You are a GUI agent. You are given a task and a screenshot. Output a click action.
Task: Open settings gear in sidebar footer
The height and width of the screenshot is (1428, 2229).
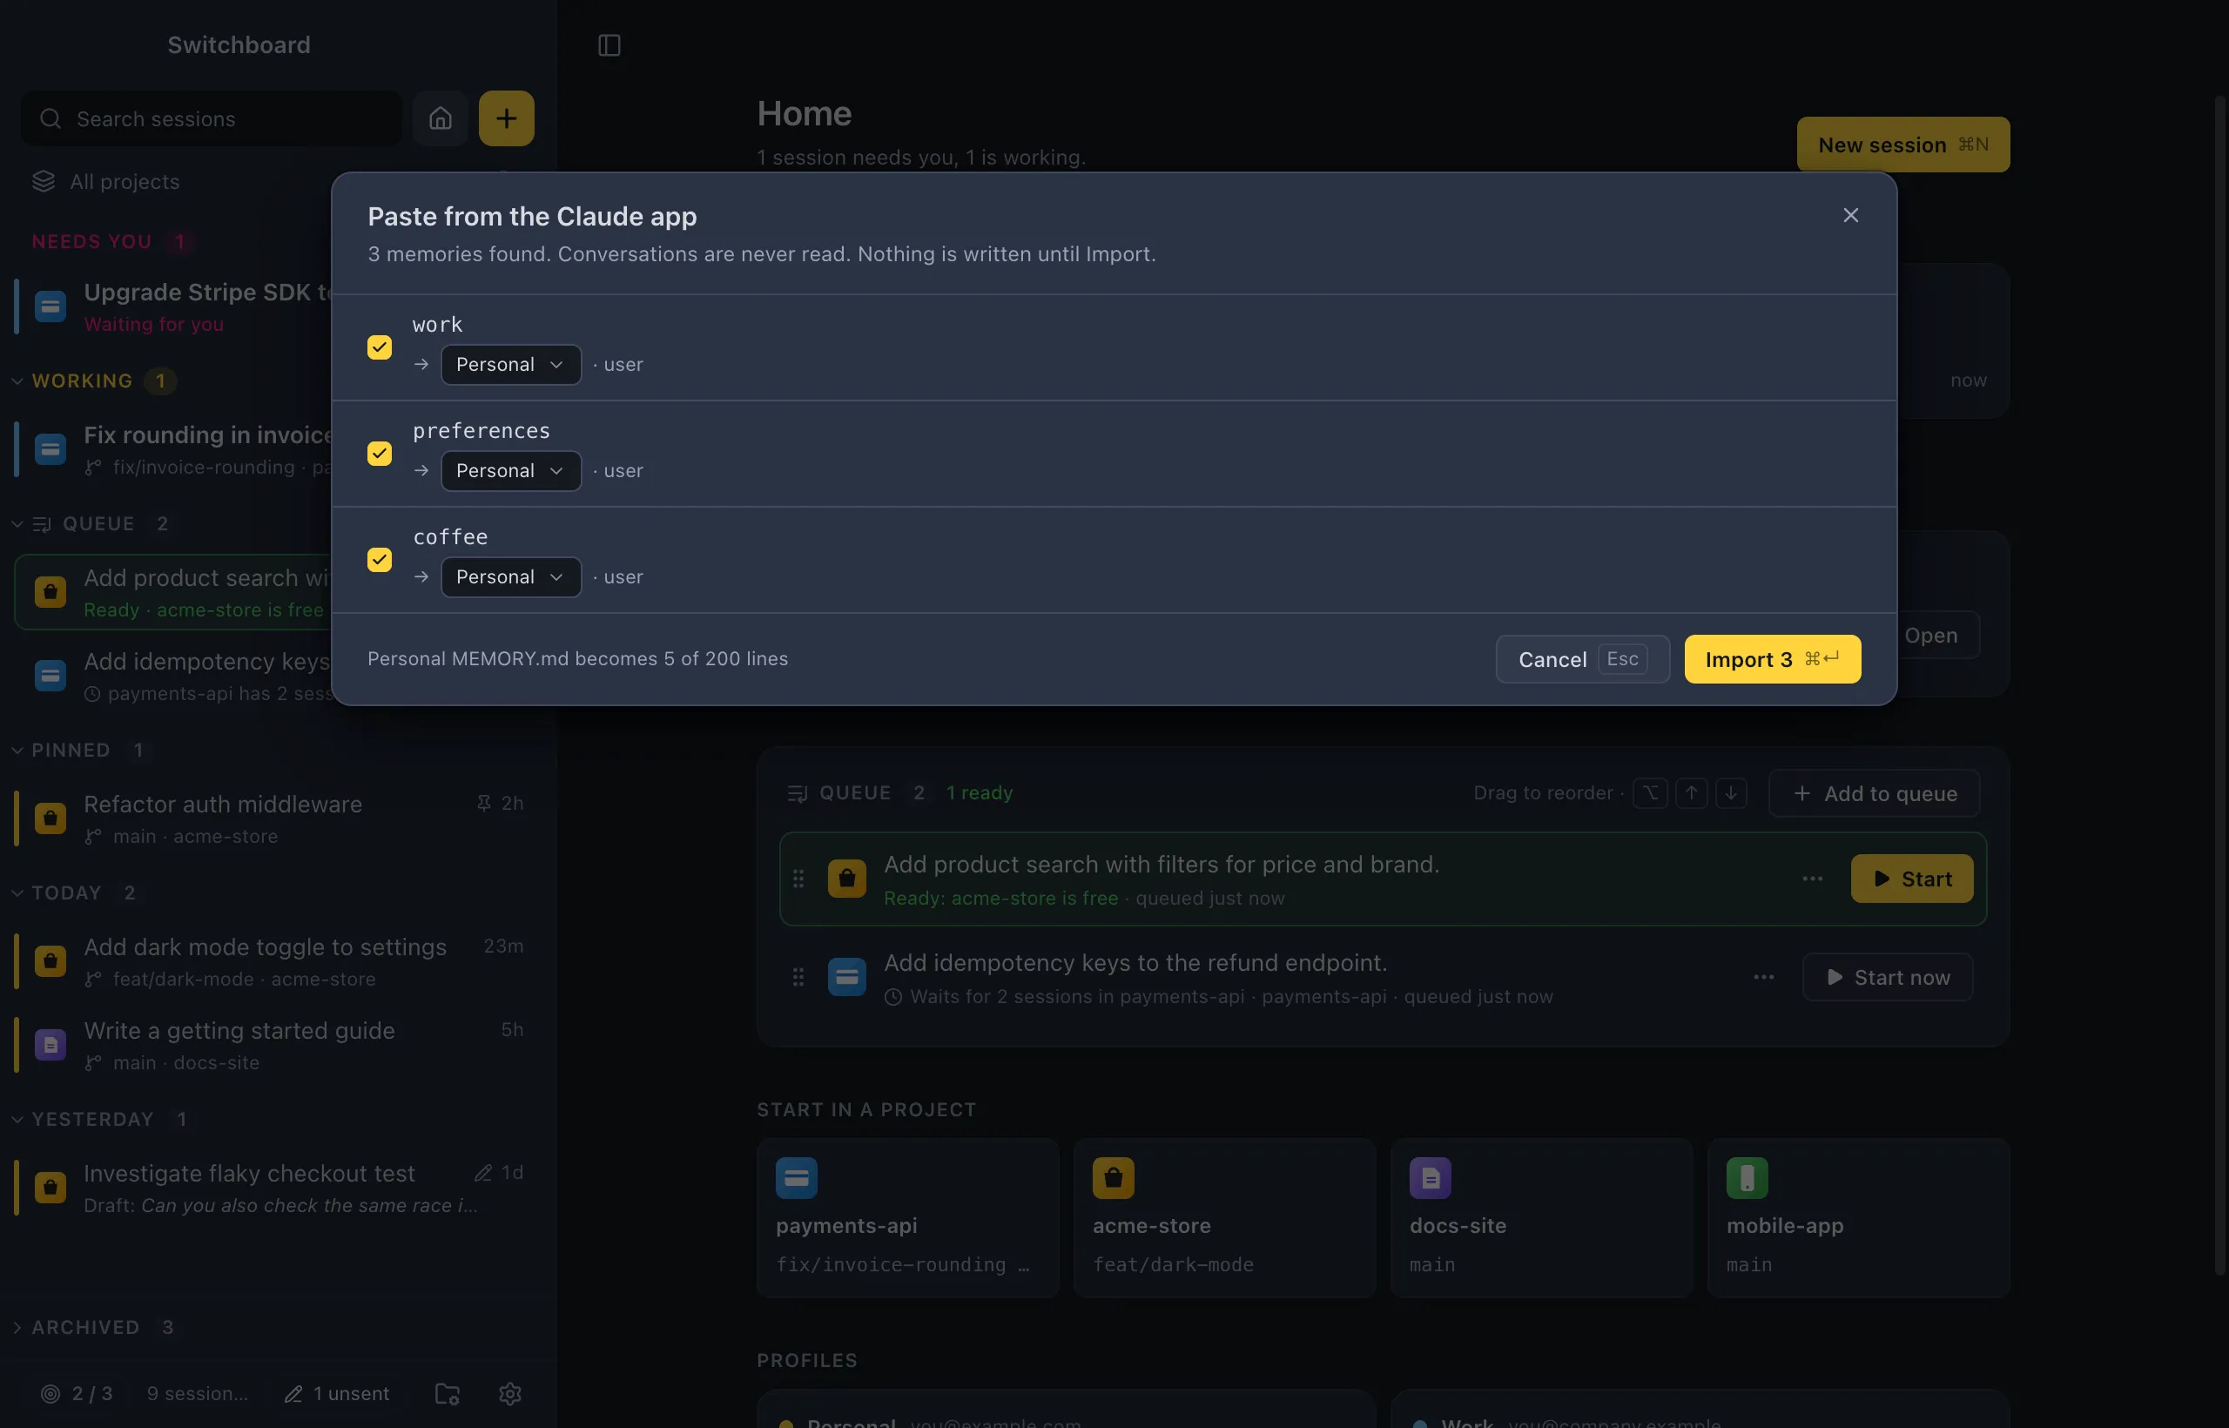click(x=510, y=1393)
